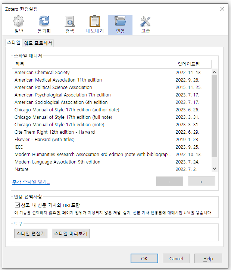Select the Nature style row
The height and width of the screenshot is (270, 231).
tap(112, 169)
